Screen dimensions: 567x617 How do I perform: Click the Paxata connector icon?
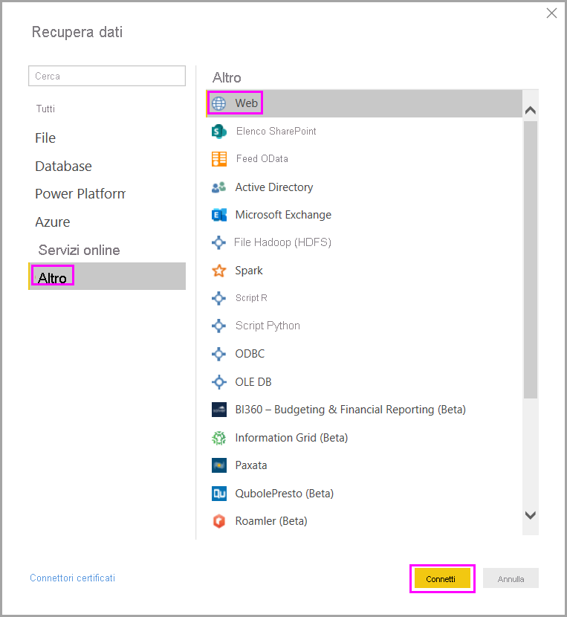coord(218,465)
